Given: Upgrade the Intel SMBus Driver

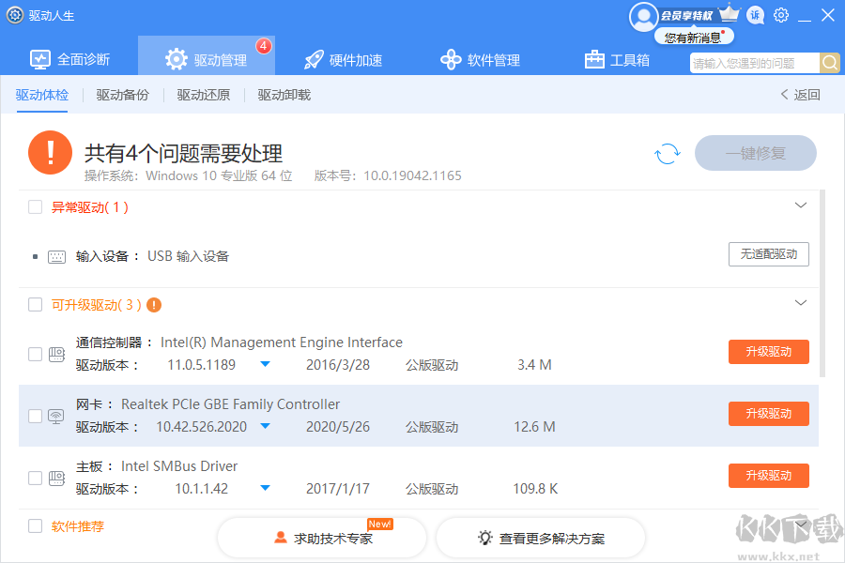Looking at the screenshot, I should (768, 476).
